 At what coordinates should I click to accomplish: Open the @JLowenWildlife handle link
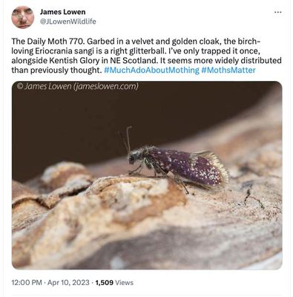click(68, 22)
